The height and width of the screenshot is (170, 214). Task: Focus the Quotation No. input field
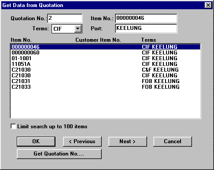click(x=65, y=18)
